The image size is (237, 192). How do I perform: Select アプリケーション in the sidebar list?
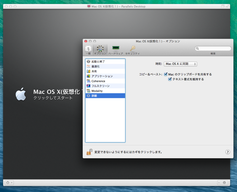click(x=105, y=76)
